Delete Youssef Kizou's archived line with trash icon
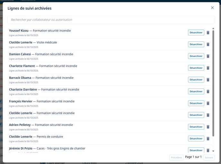The image size is (221, 164). coord(208,32)
